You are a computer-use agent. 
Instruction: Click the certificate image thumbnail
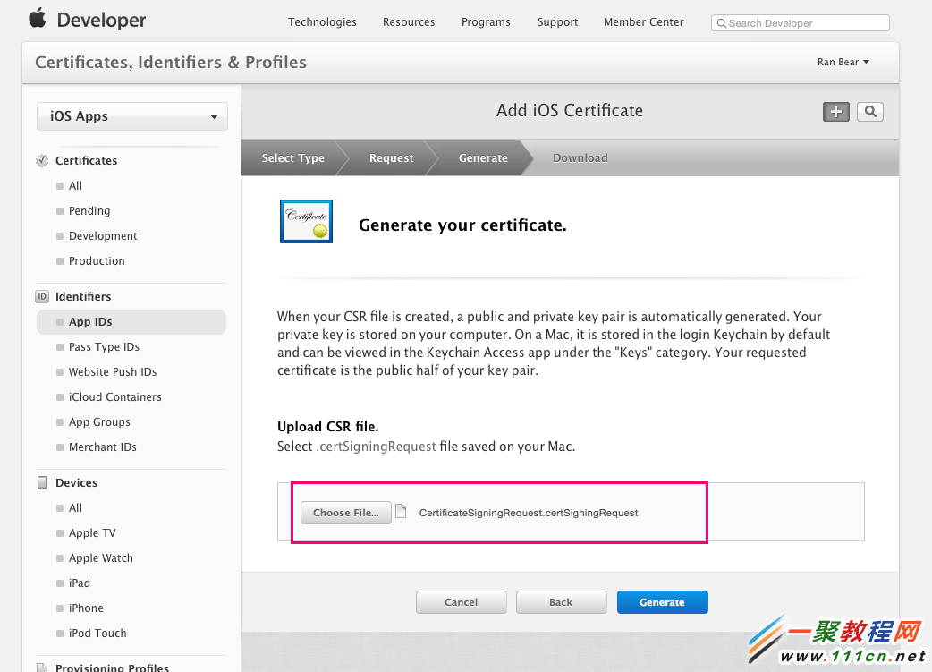tap(306, 221)
